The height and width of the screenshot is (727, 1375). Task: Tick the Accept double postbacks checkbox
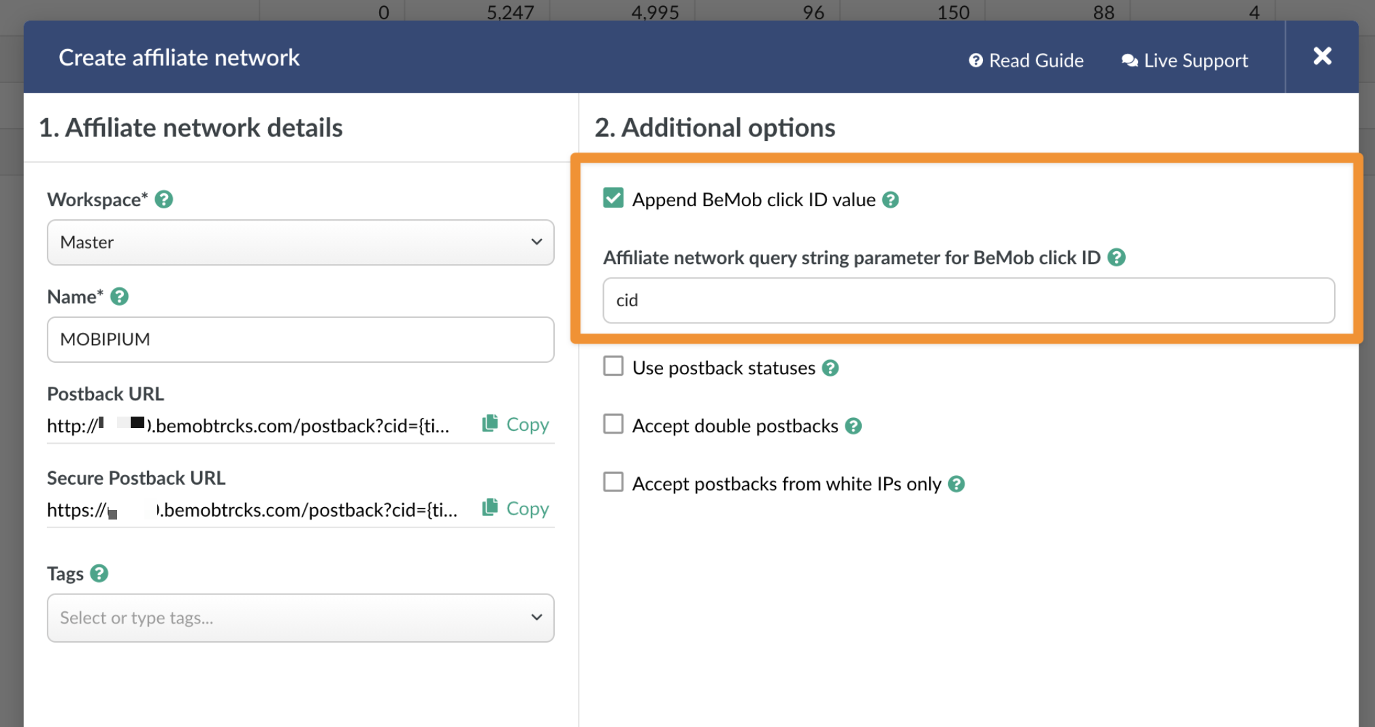(x=613, y=424)
